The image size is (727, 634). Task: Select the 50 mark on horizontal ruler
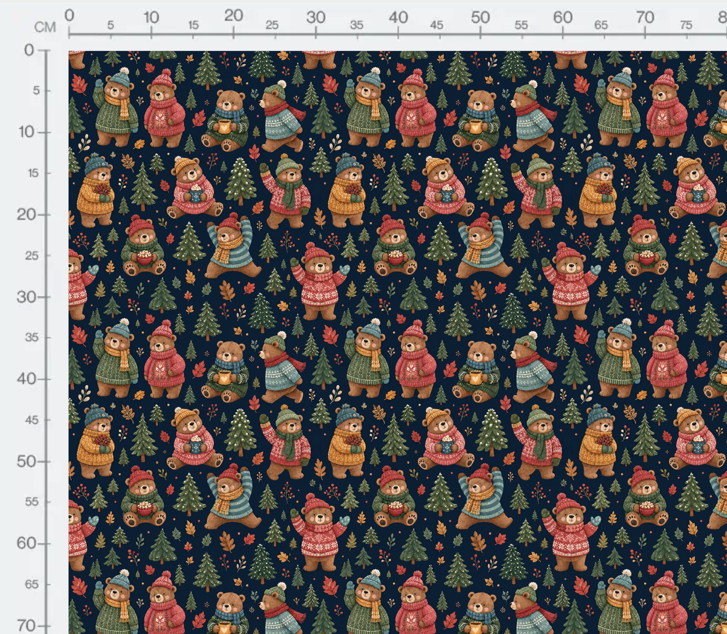click(x=480, y=17)
